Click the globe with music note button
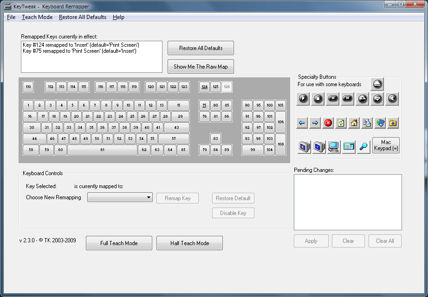This screenshot has height=297, width=428. tap(380, 123)
